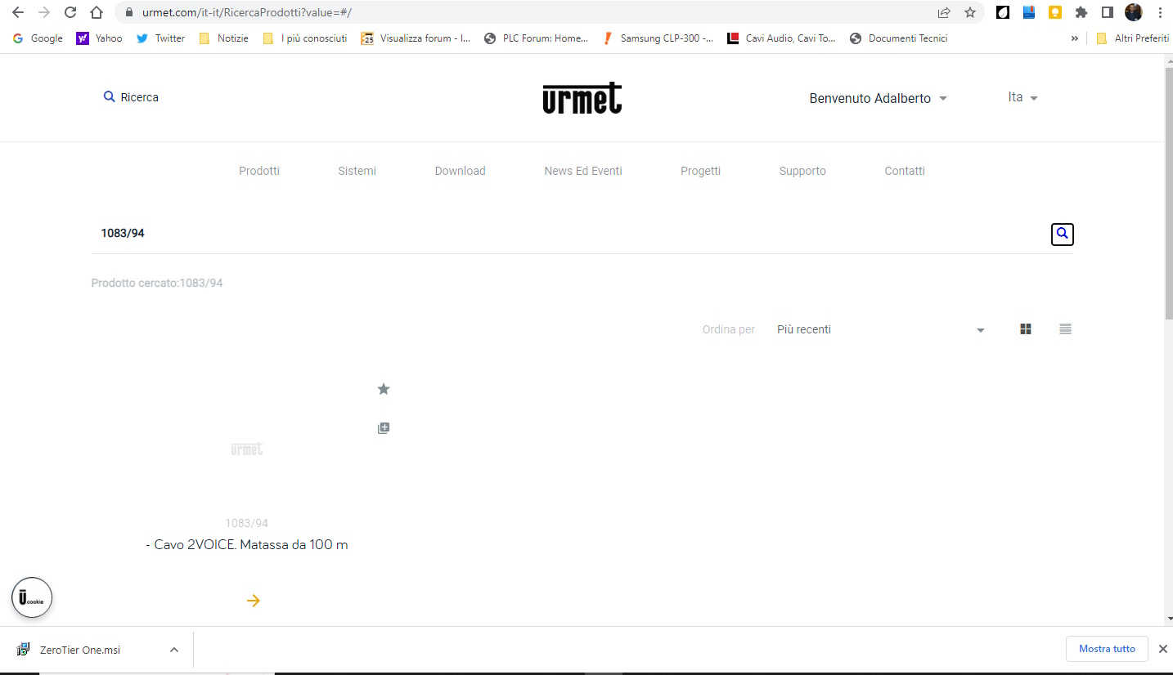
Task: Expand the Benvenuto Adalberto account menu
Action: click(878, 98)
